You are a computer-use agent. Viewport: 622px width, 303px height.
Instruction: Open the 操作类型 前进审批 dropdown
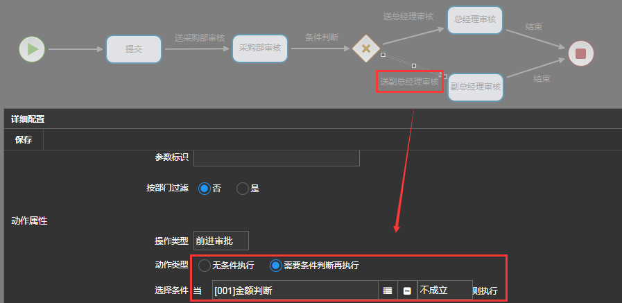221,241
